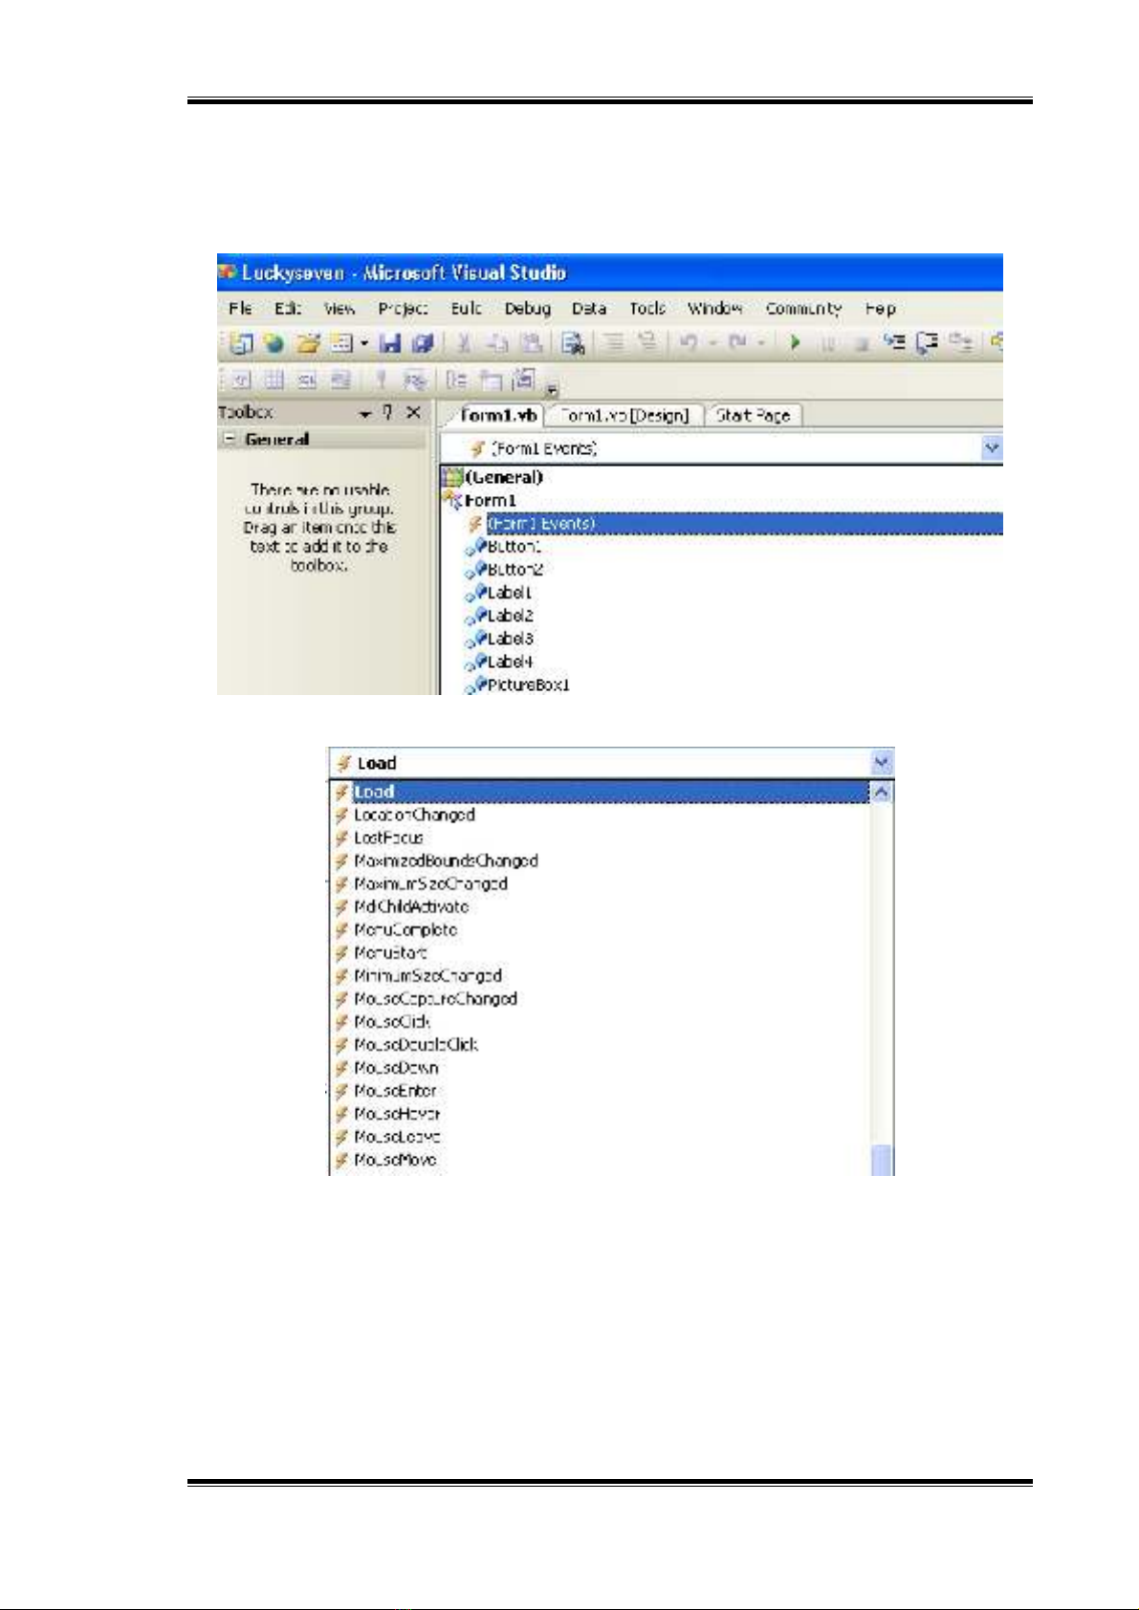
Task: Open the Load method name dropdown arrow
Action: pyautogui.click(x=882, y=763)
